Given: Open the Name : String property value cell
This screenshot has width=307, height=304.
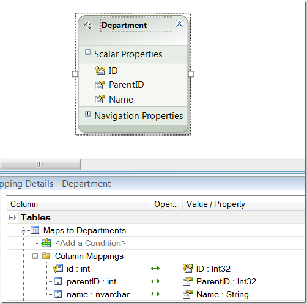Looking at the screenshot, I should 223,294.
